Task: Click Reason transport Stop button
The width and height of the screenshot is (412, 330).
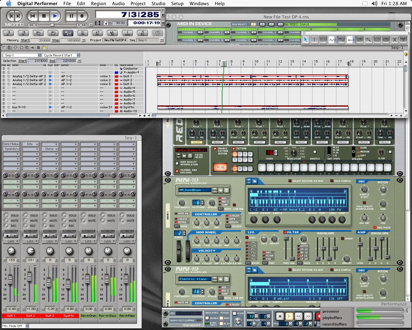Action: coord(280,316)
